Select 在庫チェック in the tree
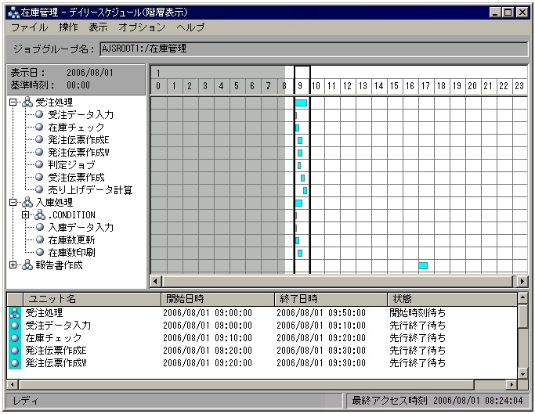 (x=76, y=128)
